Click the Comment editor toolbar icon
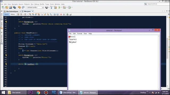The width and height of the screenshot is (170, 95). tap(67, 14)
